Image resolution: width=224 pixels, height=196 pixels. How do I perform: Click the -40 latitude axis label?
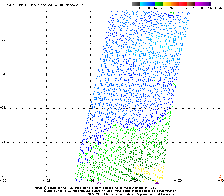coord(3,177)
